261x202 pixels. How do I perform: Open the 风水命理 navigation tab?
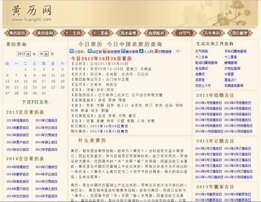pyautogui.click(x=129, y=33)
